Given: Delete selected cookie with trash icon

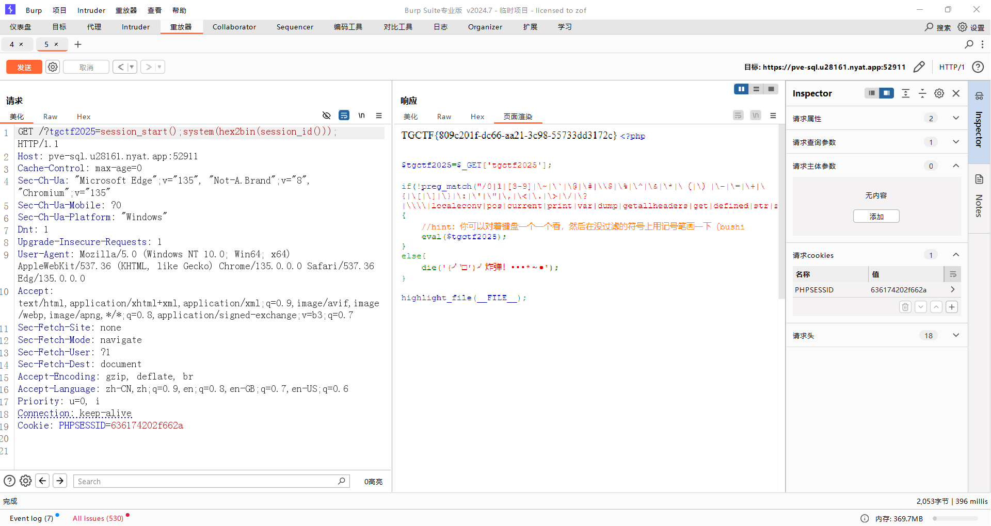Looking at the screenshot, I should coord(905,307).
